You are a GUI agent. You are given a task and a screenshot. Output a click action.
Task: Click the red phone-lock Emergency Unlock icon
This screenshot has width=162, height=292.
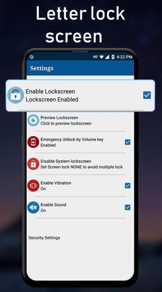(33, 142)
